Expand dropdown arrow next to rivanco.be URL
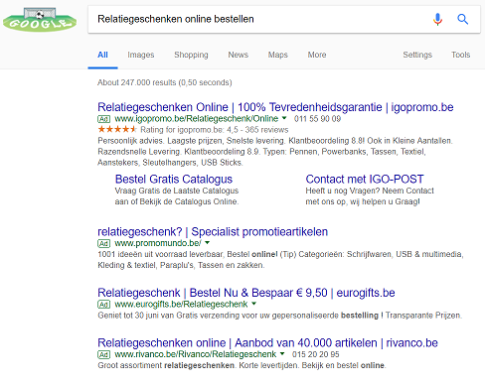Image resolution: width=485 pixels, height=385 pixels. pyautogui.click(x=282, y=353)
